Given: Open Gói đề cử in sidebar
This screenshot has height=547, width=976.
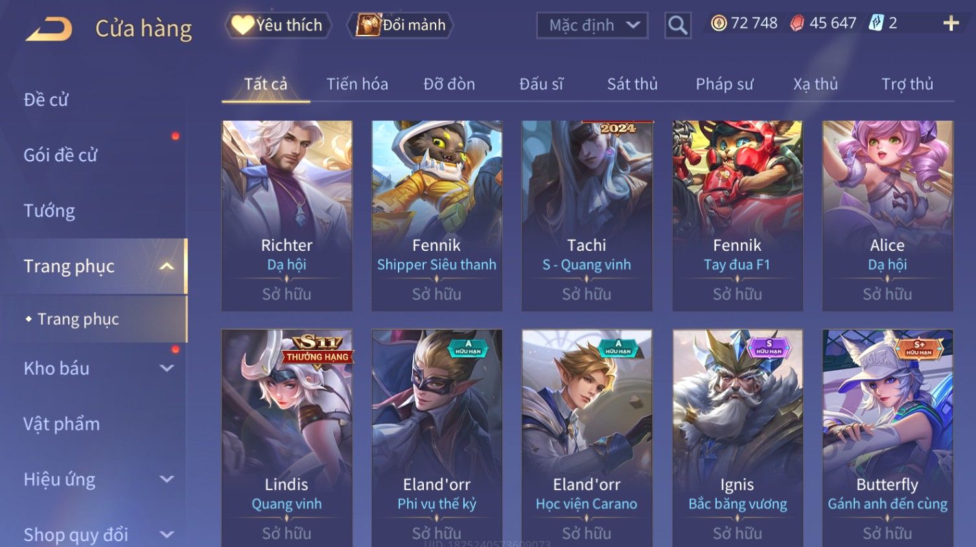Looking at the screenshot, I should click(60, 155).
